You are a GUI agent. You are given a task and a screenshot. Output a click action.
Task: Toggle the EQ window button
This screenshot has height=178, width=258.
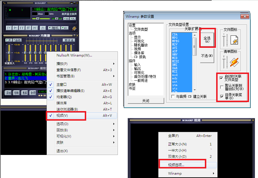66,19
